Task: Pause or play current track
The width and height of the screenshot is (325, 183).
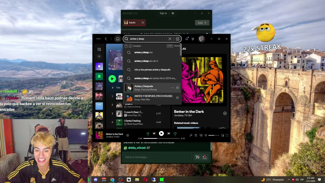Action: 161,133
